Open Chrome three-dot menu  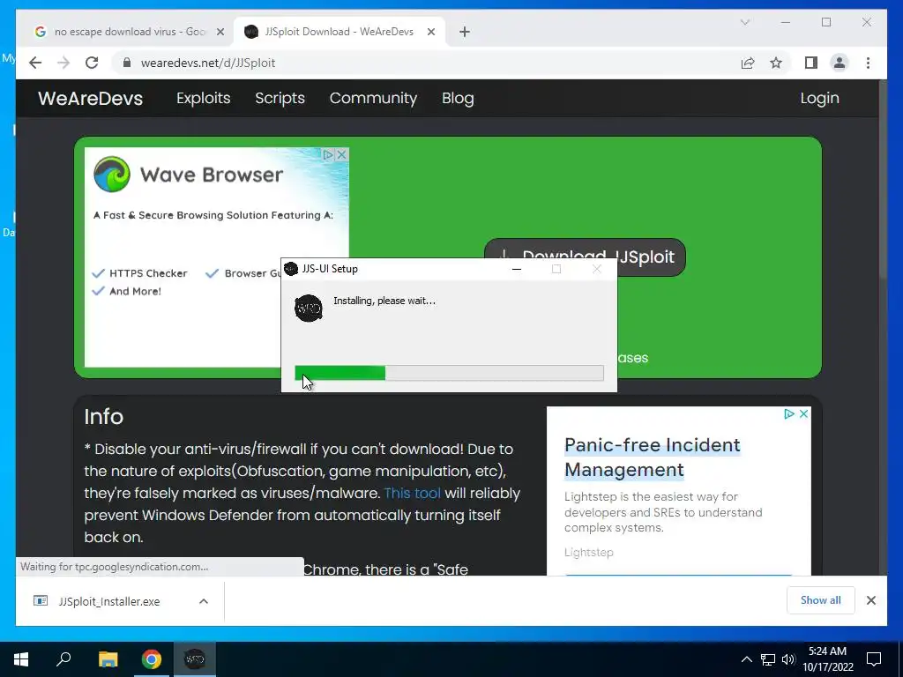pos(868,63)
